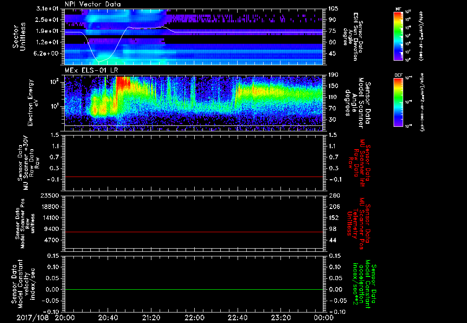This screenshot has width=467, height=323.
Task: Select the 'NPI Vector Data' panel title
Action: click(x=93, y=4)
